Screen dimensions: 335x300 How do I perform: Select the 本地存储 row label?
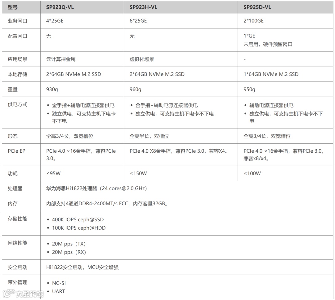17,74
